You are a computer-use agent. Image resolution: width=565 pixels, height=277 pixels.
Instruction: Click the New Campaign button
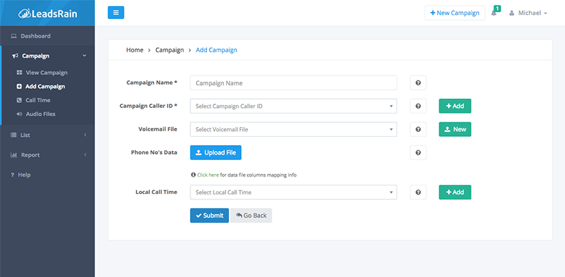[x=455, y=13]
